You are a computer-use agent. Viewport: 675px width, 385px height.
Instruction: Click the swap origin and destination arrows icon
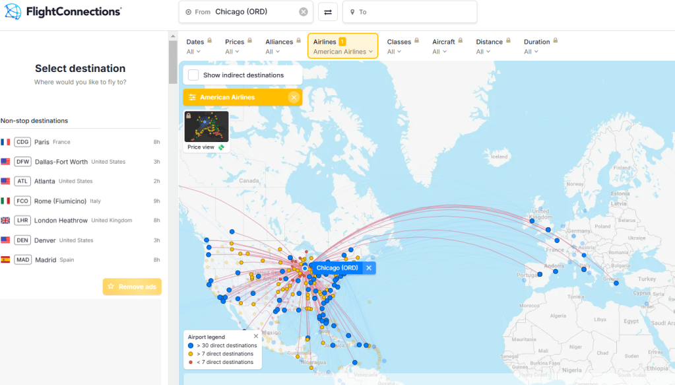coord(328,12)
